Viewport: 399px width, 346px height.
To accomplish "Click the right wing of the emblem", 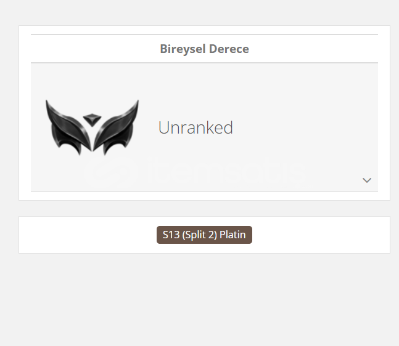I will [116, 127].
